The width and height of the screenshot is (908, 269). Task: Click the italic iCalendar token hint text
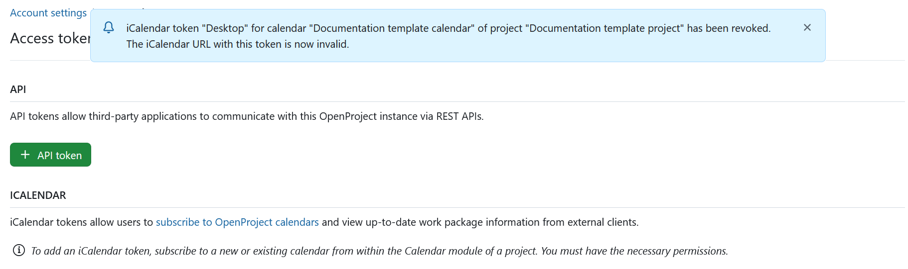(379, 251)
